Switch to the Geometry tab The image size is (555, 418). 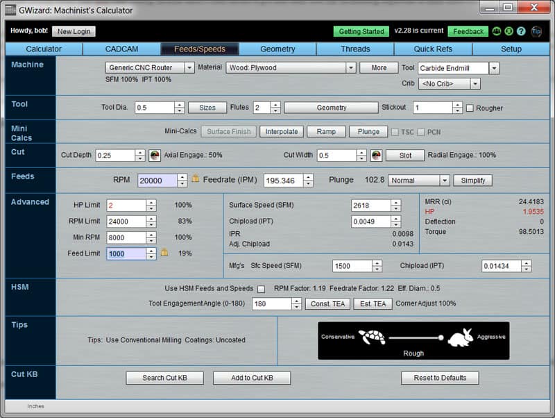(277, 49)
